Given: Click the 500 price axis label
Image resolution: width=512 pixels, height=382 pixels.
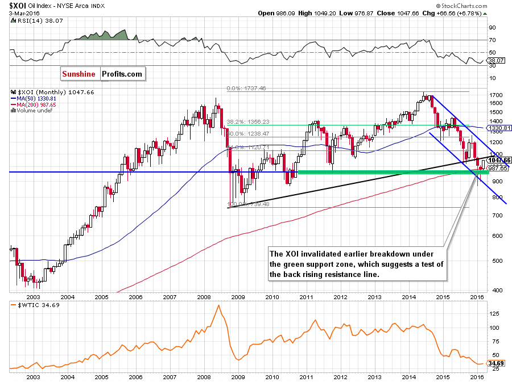Looking at the screenshot, I should 494,261.
